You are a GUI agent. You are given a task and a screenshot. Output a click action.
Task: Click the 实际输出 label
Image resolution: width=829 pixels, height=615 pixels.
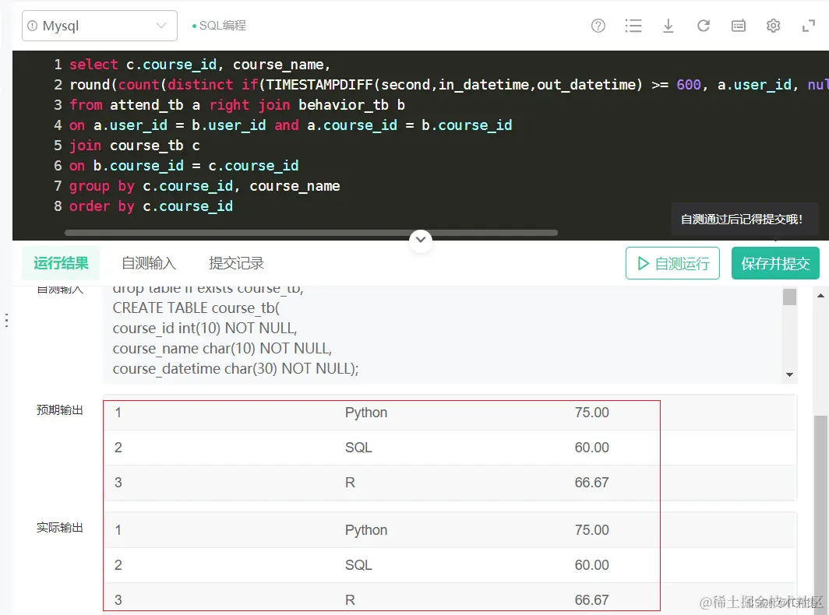[60, 527]
